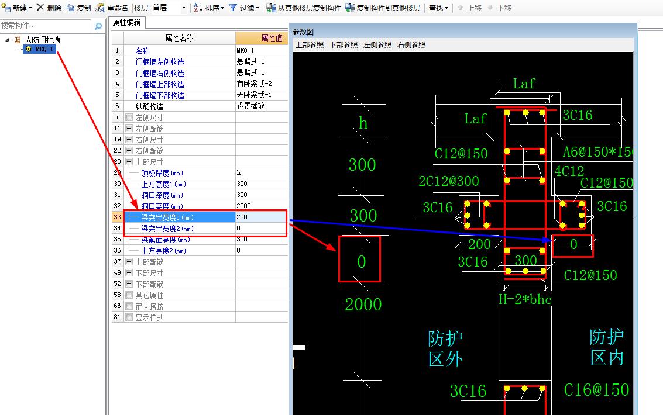Expand the 上部配筋 group
Image resolution: width=663 pixels, height=415 pixels.
129,262
